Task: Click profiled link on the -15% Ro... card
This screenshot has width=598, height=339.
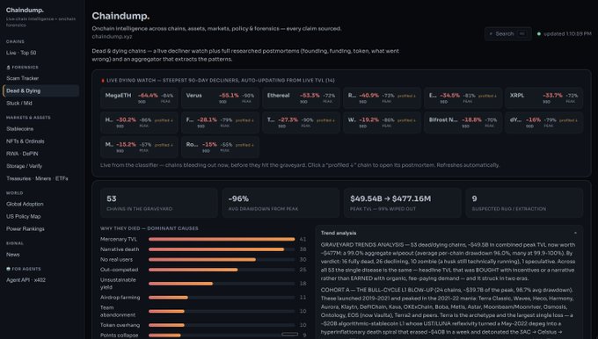Action: pyautogui.click(x=244, y=145)
